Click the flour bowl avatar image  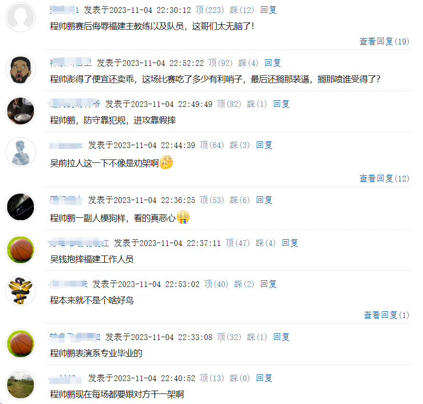point(21,111)
